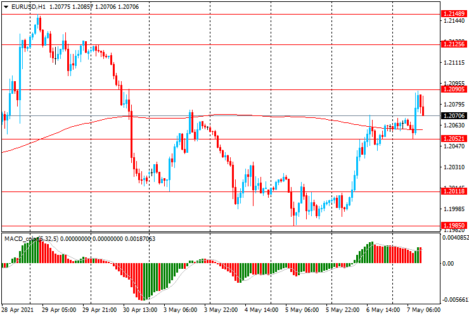Click the 1.19850 support price label

[454, 226]
